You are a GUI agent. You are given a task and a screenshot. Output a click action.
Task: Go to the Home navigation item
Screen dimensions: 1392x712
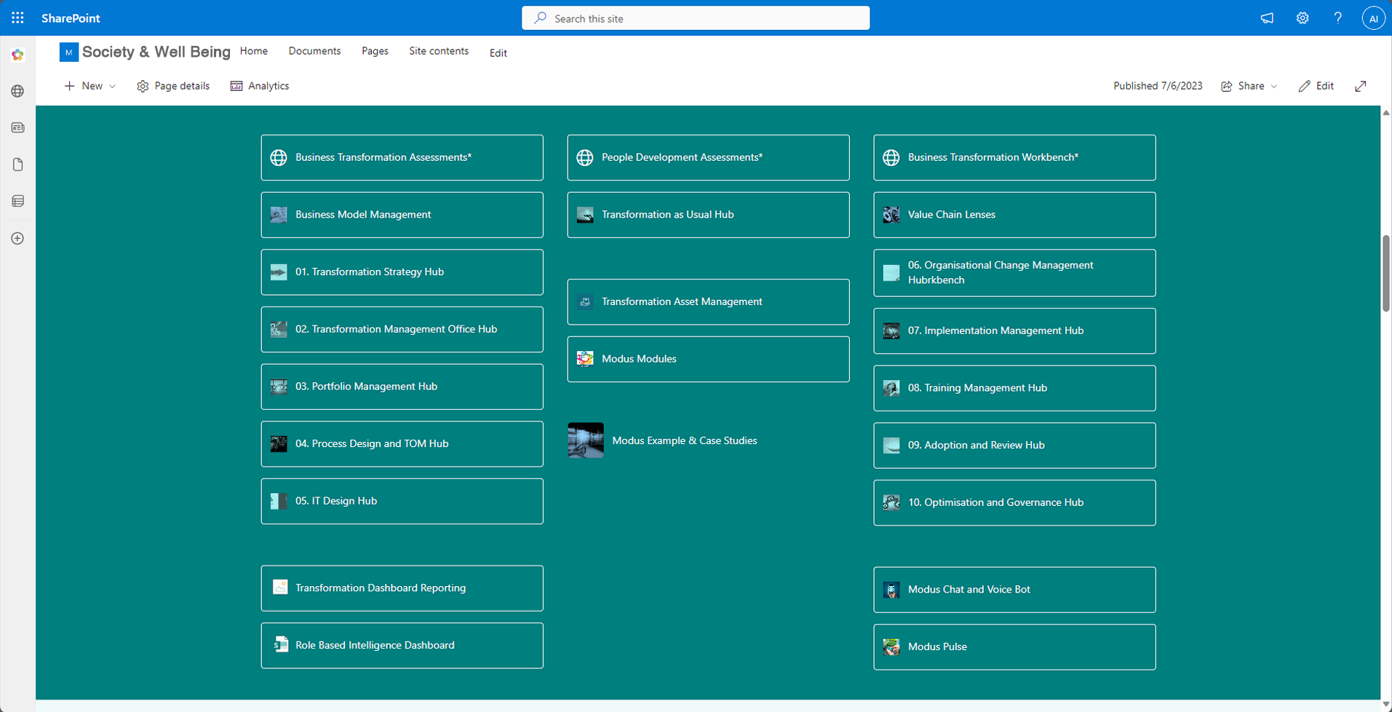click(x=254, y=51)
